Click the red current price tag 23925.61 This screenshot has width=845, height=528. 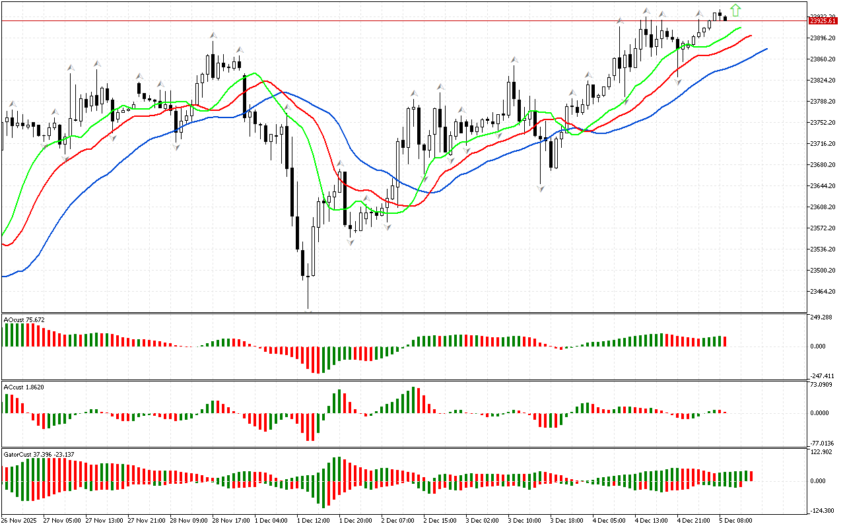(823, 21)
